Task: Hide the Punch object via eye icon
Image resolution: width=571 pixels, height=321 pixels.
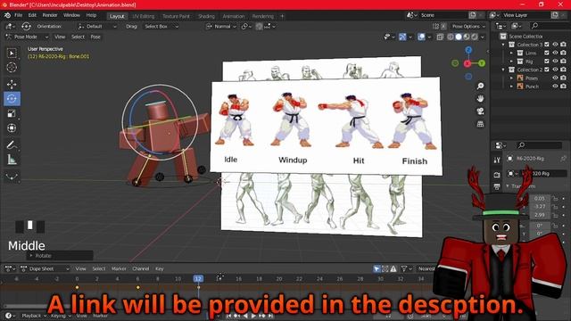Action: (x=555, y=86)
